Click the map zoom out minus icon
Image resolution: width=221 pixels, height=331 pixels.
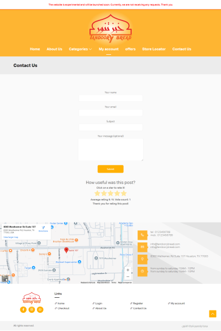click(128, 276)
